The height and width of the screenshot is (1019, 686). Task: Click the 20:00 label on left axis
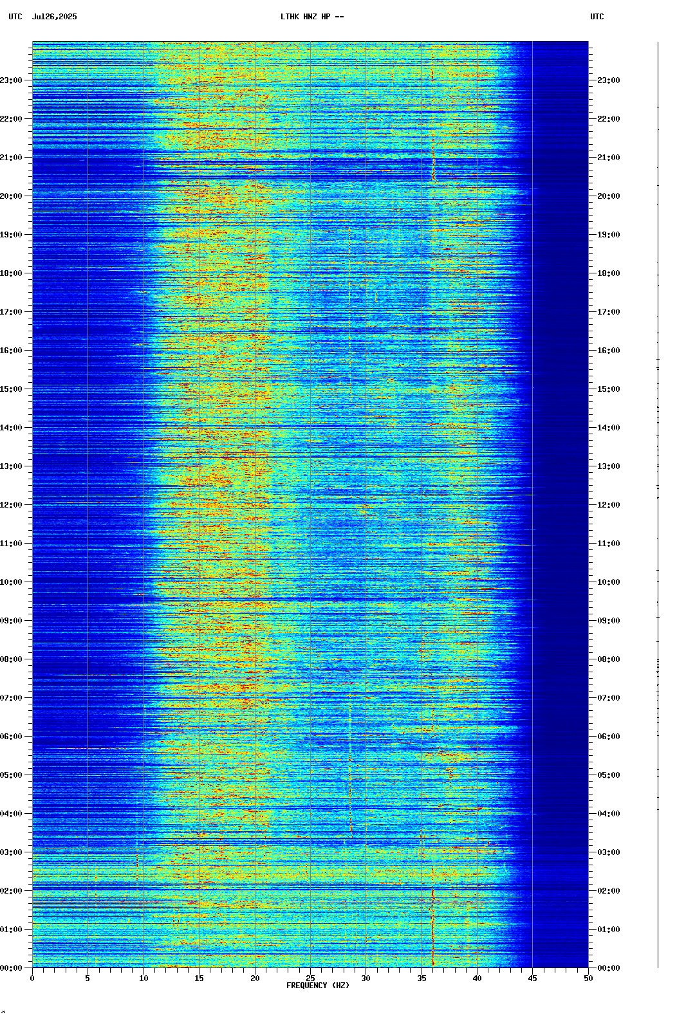coord(11,196)
